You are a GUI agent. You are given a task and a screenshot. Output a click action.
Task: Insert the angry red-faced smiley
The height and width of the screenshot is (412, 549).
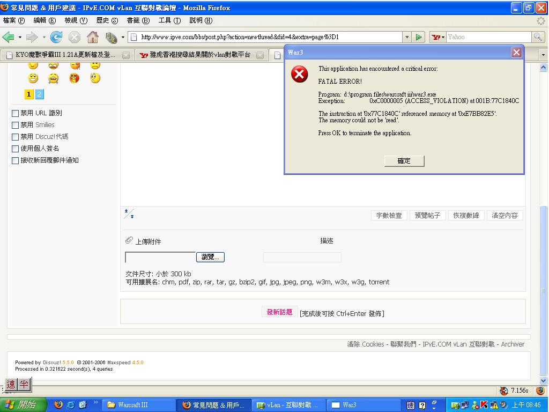[x=74, y=78]
